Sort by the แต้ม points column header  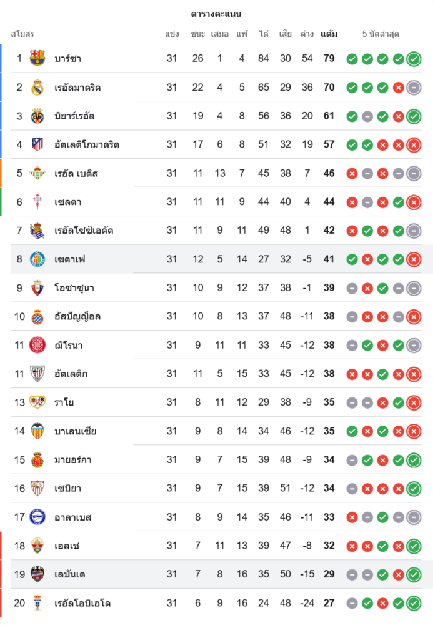(x=329, y=34)
